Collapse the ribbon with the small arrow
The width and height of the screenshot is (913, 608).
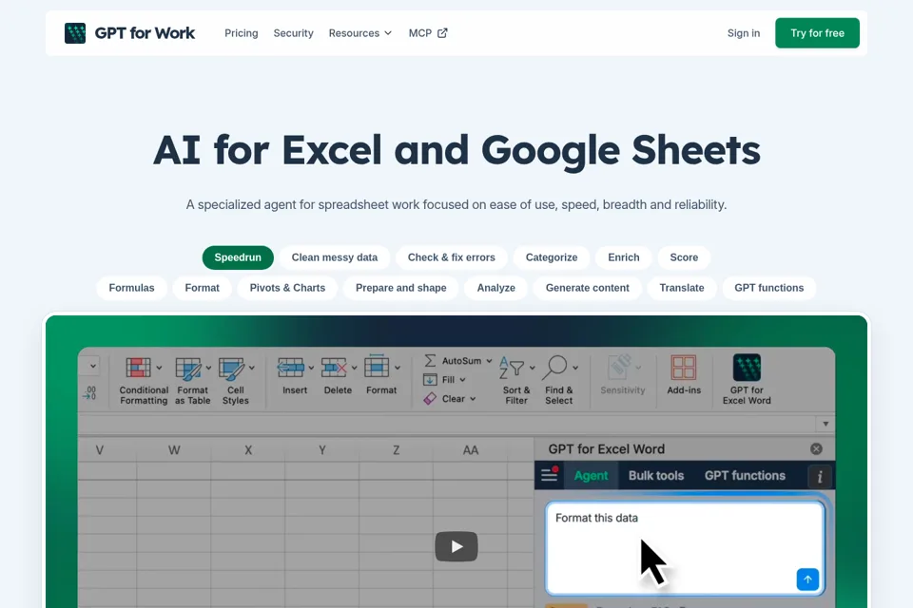coord(826,424)
